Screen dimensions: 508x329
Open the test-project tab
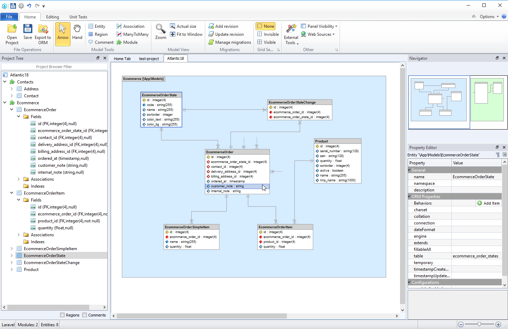click(149, 58)
